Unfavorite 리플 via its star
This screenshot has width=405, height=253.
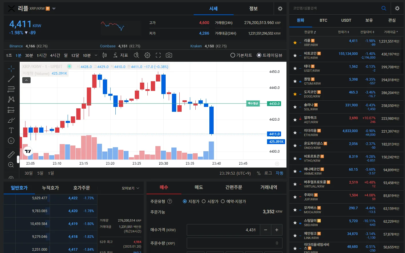(x=295, y=43)
